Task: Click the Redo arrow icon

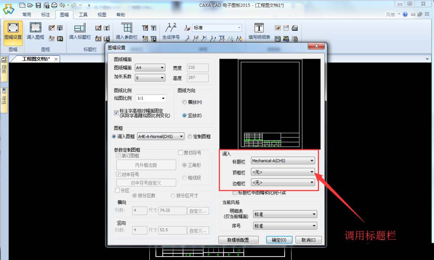Action: click(x=74, y=5)
